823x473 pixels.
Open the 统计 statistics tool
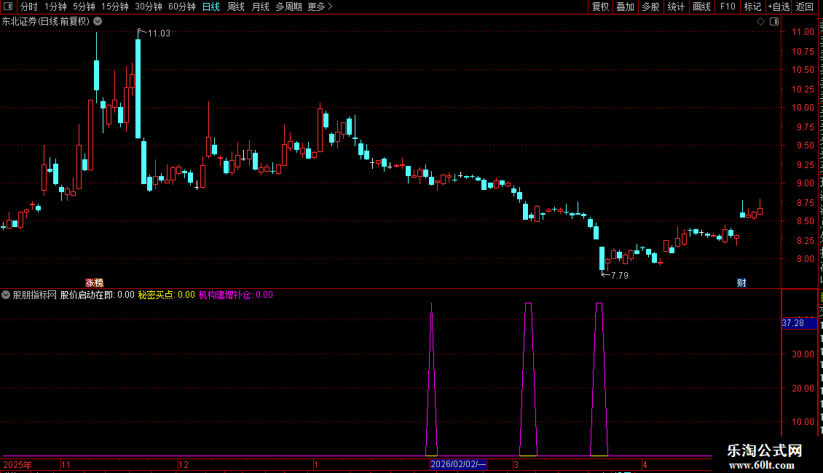tap(675, 7)
